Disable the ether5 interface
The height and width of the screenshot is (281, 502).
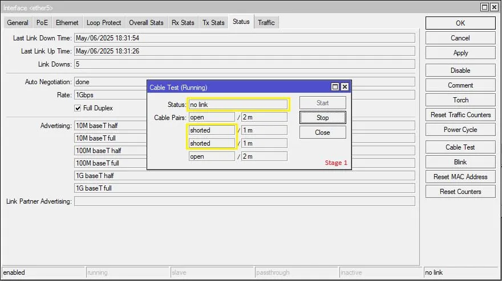(460, 71)
